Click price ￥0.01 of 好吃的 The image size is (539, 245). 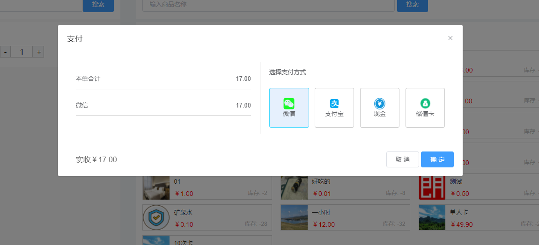[x=322, y=194]
